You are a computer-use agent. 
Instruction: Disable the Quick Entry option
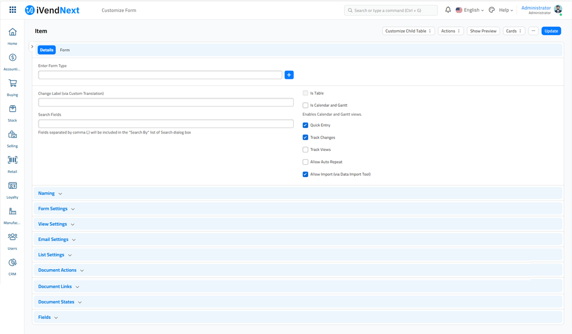pyautogui.click(x=305, y=125)
